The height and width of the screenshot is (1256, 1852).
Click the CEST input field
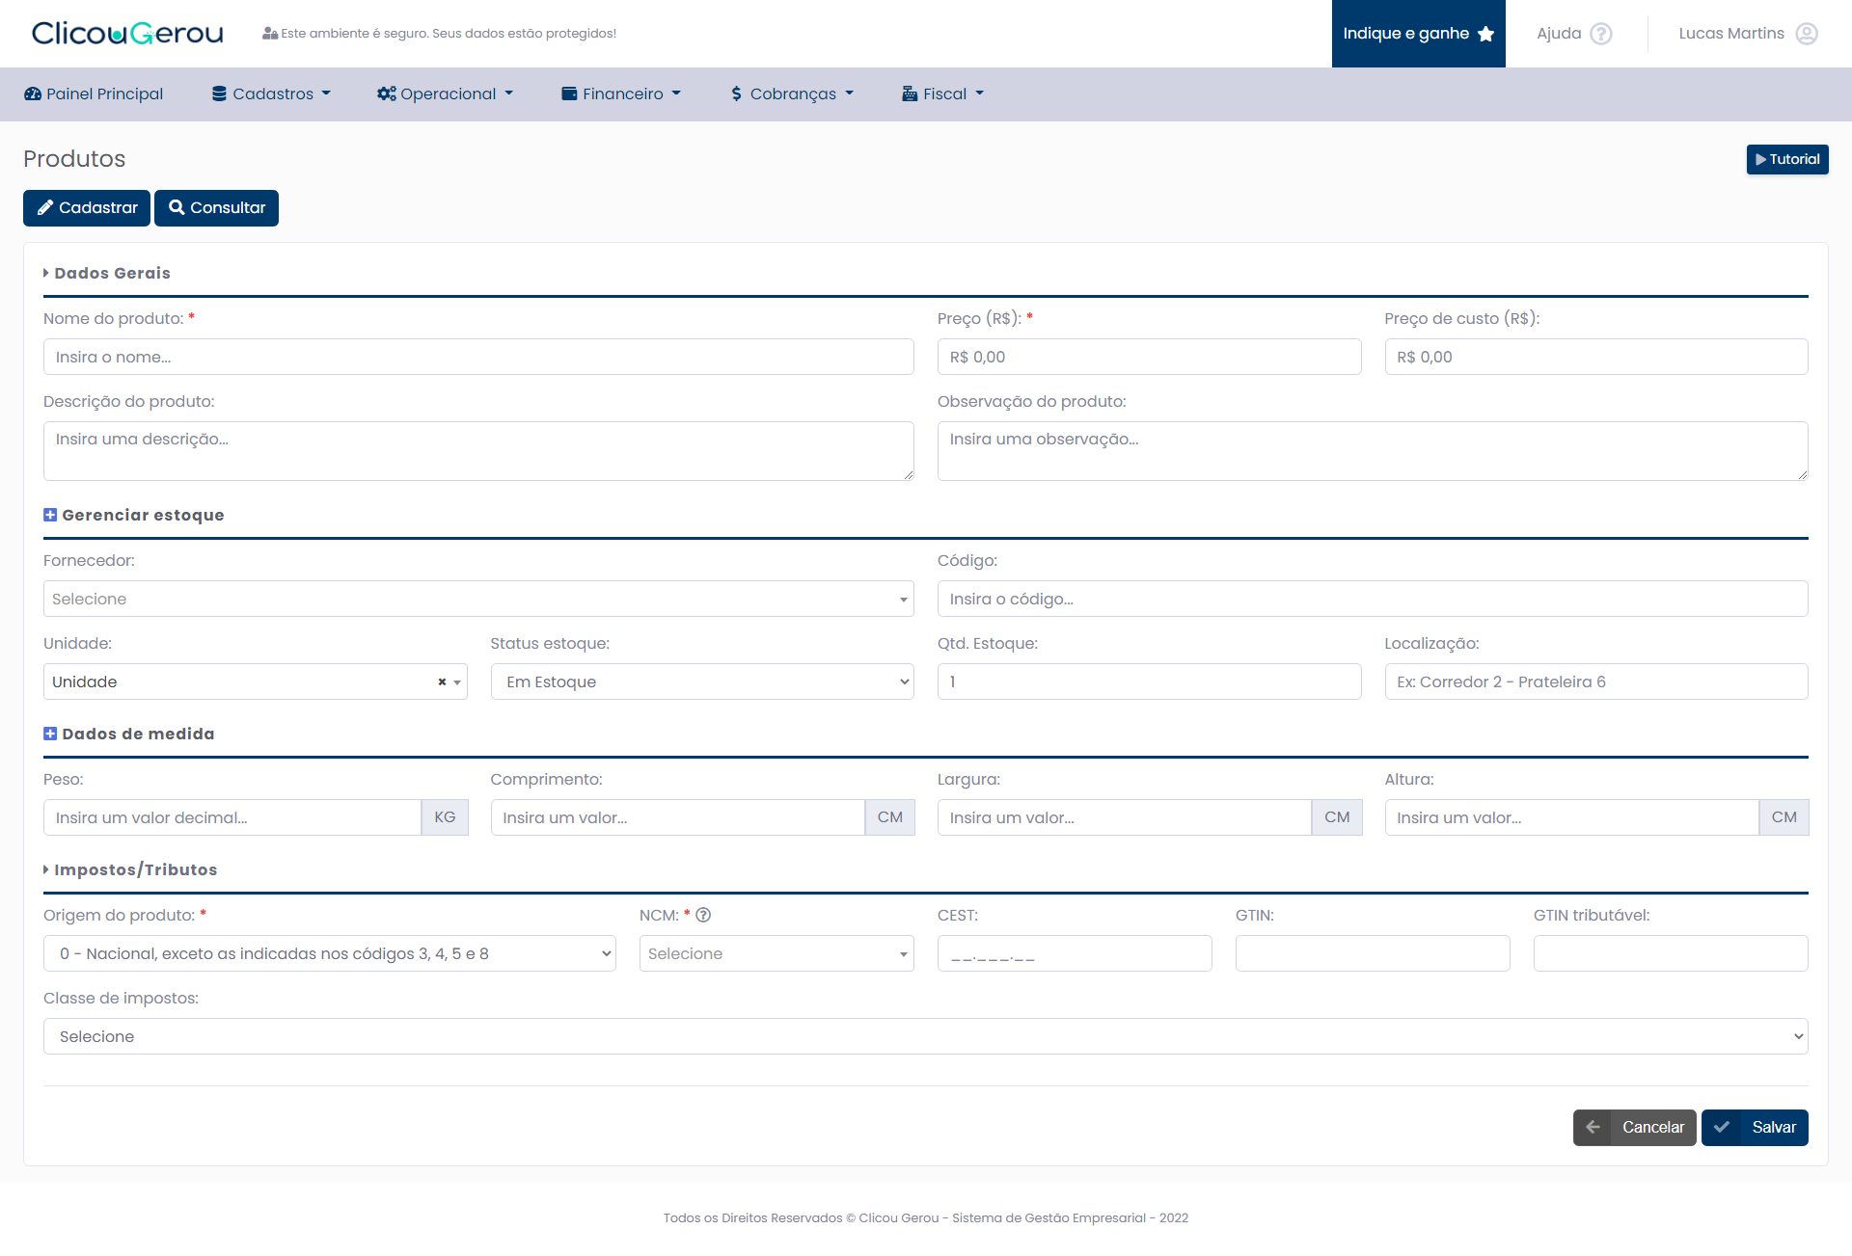(x=1075, y=953)
